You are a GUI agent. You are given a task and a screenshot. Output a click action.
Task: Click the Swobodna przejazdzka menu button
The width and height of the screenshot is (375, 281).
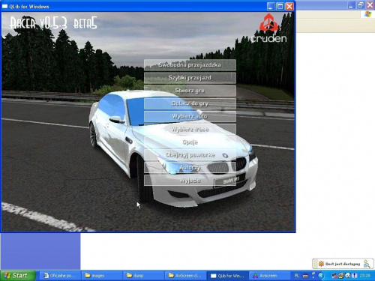190,65
